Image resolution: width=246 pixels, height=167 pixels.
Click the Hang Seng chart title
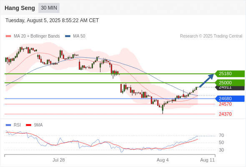pyautogui.click(x=20, y=8)
